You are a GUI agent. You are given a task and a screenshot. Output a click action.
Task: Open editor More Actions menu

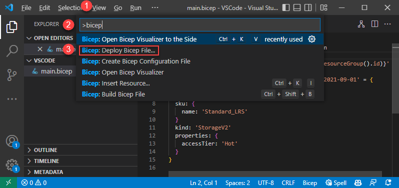(x=387, y=24)
